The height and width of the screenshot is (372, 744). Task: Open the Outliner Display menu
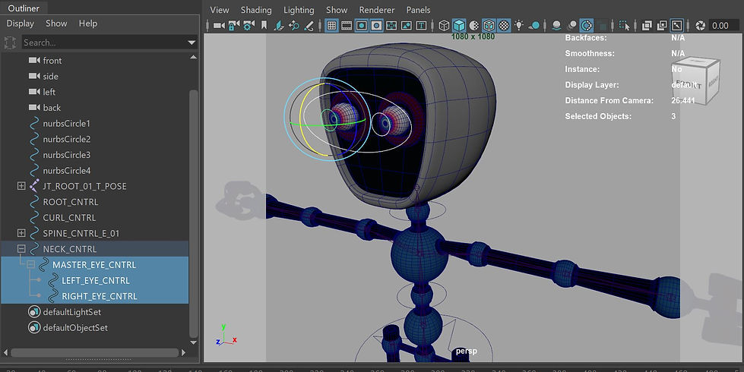click(20, 24)
